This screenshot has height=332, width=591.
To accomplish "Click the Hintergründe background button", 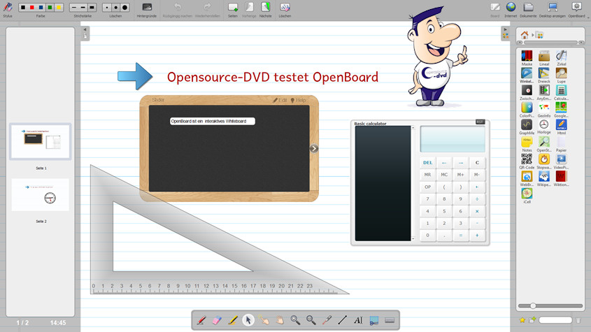I will click(147, 8).
